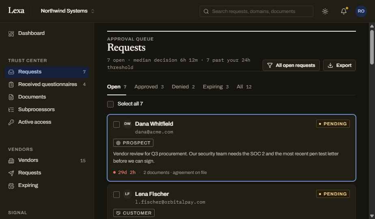
Task: Click the 29d 2h overdue timer
Action: click(124, 172)
